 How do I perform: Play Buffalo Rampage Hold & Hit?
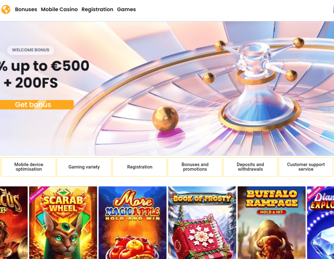pos(272,223)
